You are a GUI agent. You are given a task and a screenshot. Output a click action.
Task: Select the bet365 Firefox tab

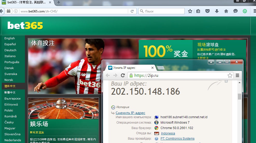tap(27, 2)
